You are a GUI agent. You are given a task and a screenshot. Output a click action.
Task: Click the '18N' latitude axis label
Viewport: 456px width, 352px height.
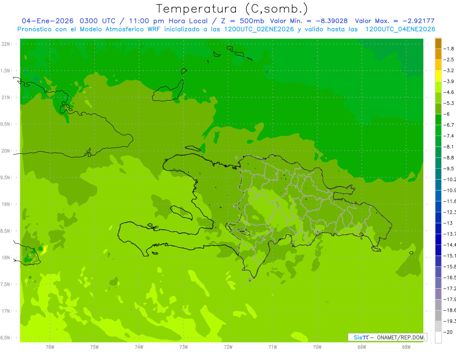click(x=6, y=257)
